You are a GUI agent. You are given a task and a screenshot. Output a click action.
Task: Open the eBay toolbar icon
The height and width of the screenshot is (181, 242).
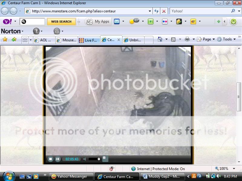[193, 21]
